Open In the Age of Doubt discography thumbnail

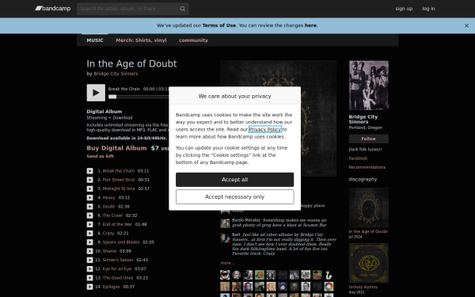tap(368, 208)
